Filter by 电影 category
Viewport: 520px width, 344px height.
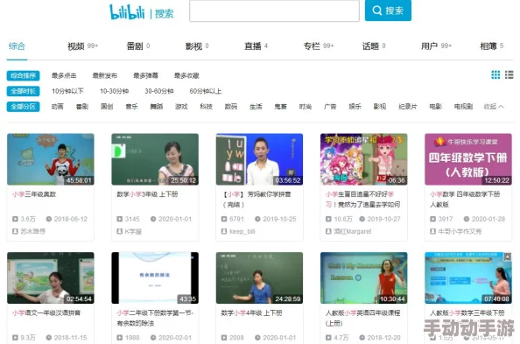tap(435, 107)
